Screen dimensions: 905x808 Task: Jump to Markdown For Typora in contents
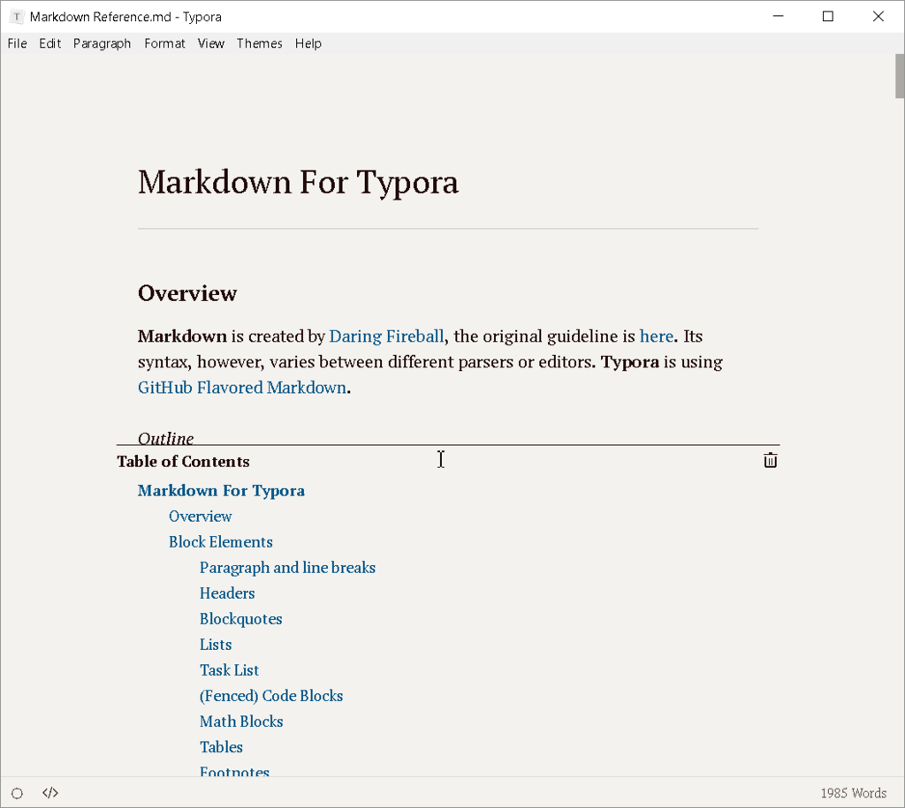pos(221,490)
